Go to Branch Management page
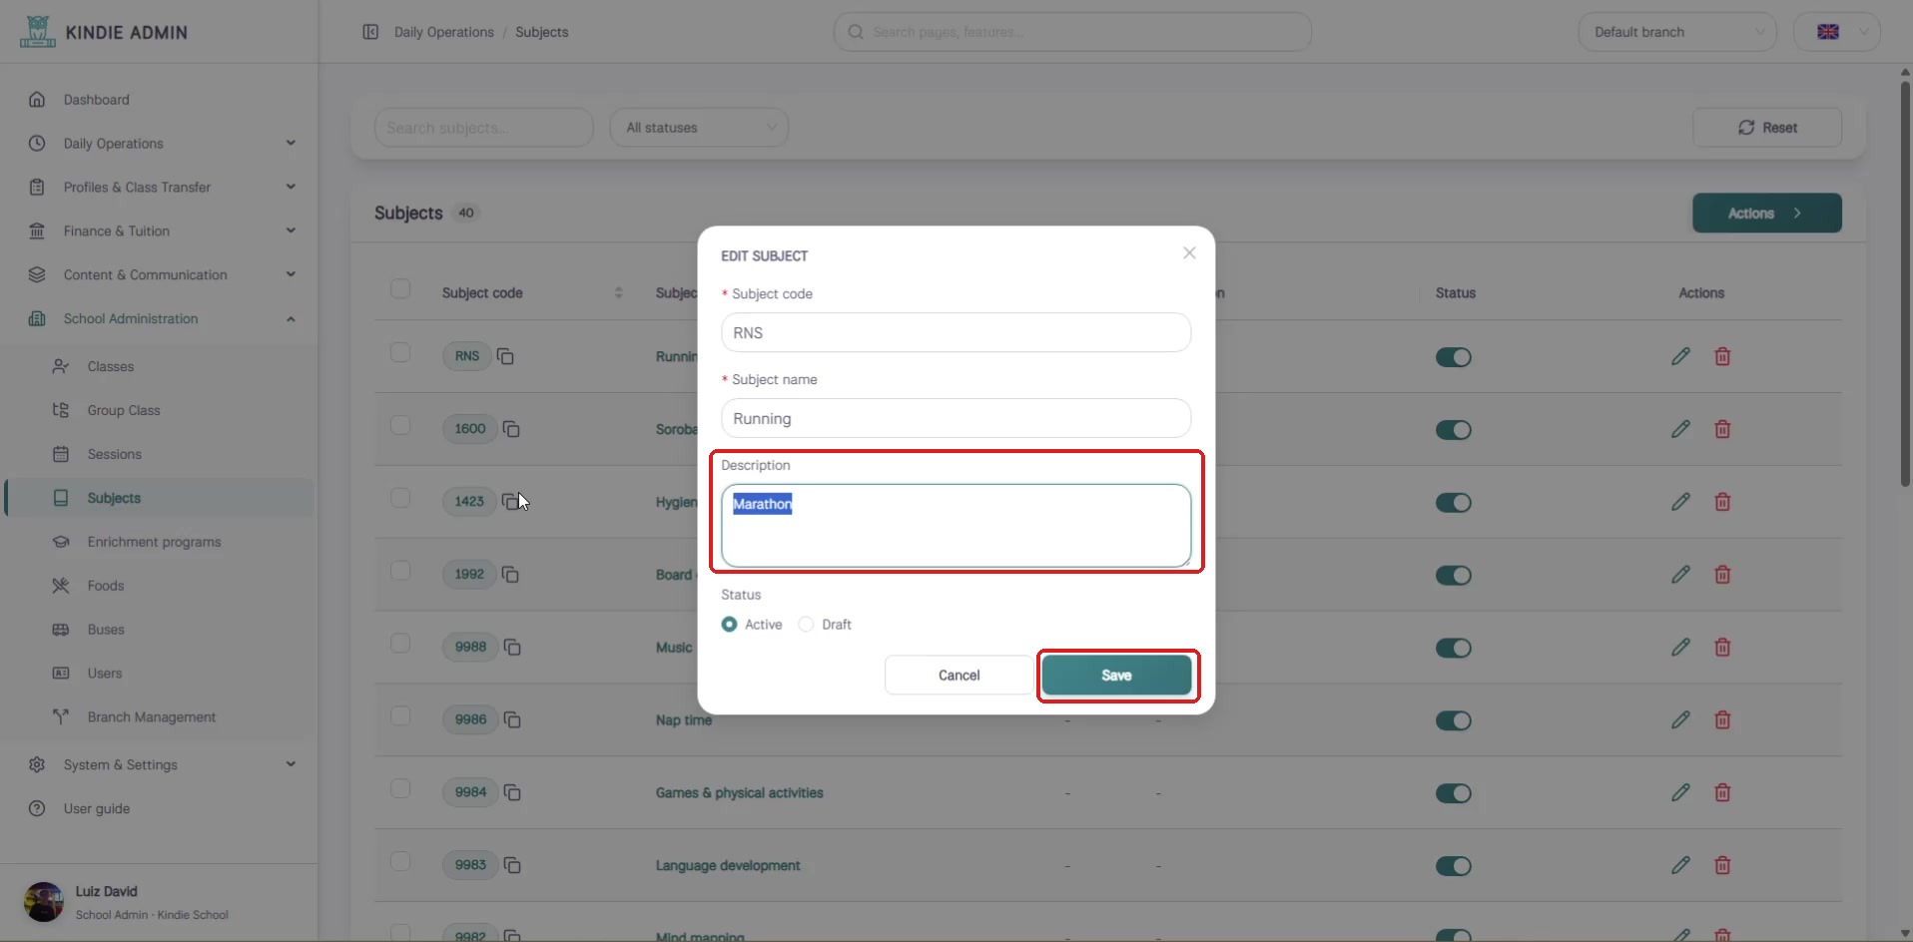 tap(160, 717)
